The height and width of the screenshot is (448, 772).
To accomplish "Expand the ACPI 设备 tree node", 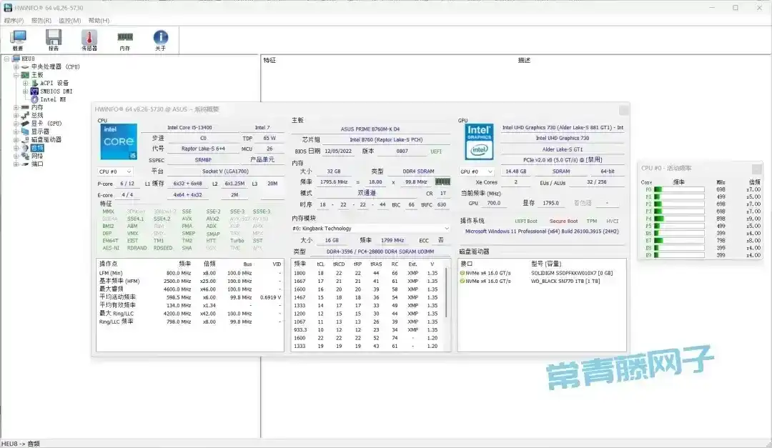I will coord(25,83).
